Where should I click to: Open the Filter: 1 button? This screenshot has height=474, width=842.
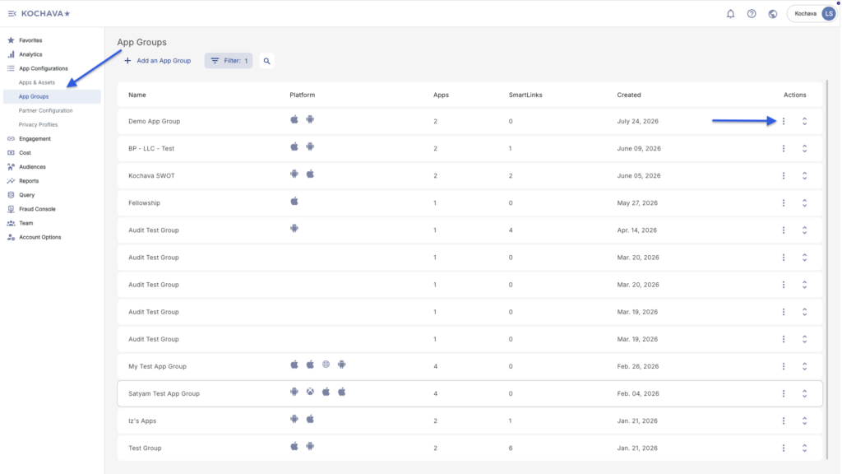tap(229, 61)
